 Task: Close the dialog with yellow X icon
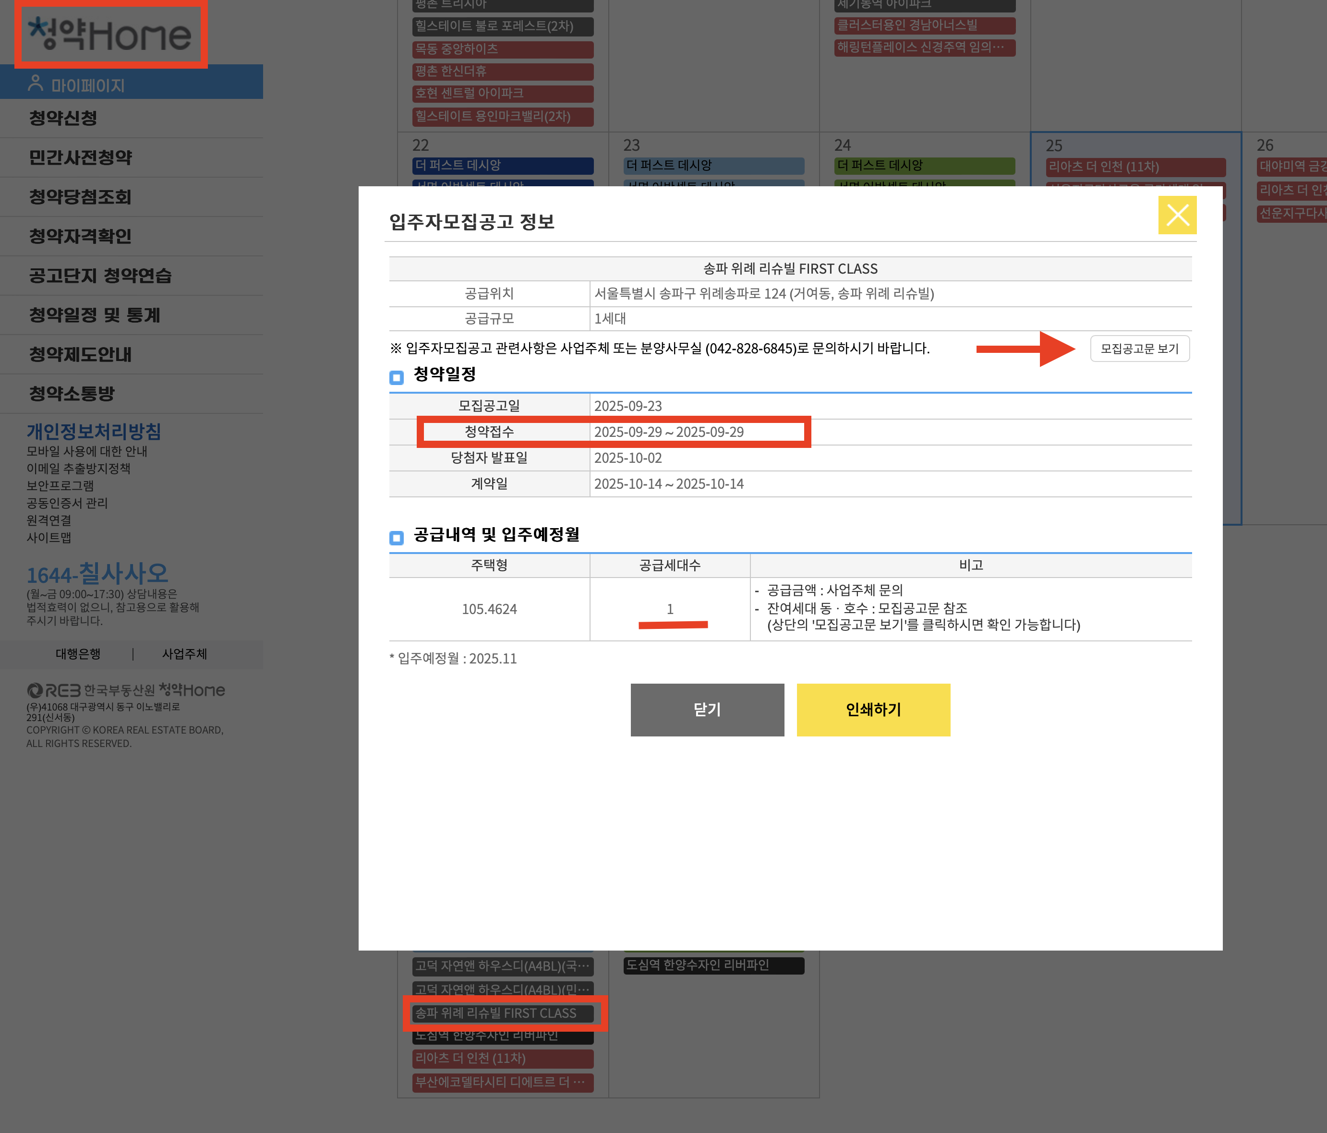pyautogui.click(x=1177, y=215)
